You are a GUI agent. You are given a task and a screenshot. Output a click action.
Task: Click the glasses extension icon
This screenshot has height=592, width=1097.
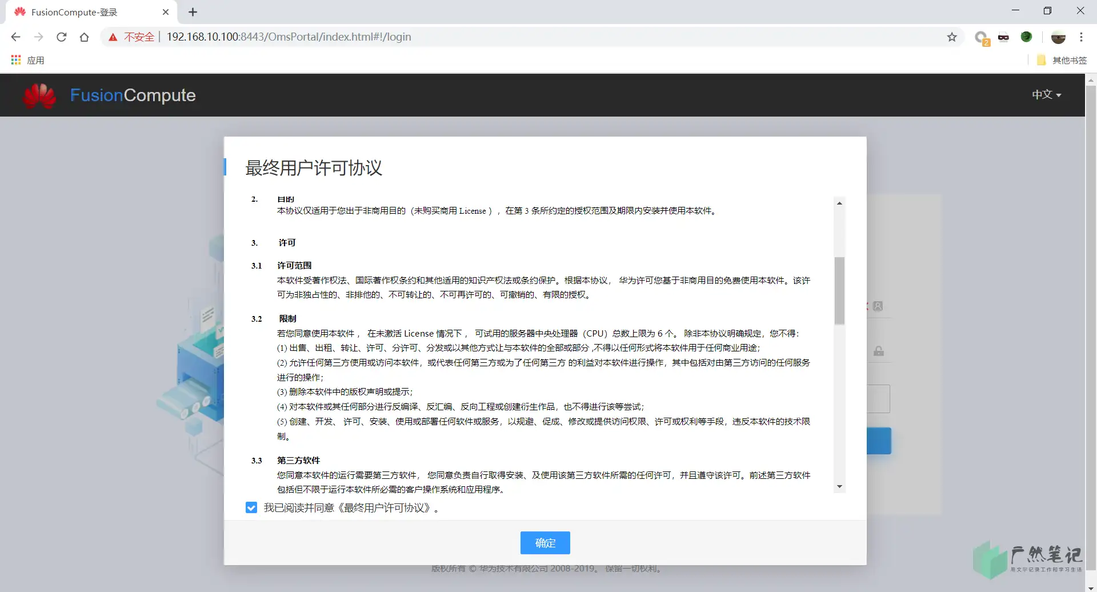pyautogui.click(x=1004, y=37)
